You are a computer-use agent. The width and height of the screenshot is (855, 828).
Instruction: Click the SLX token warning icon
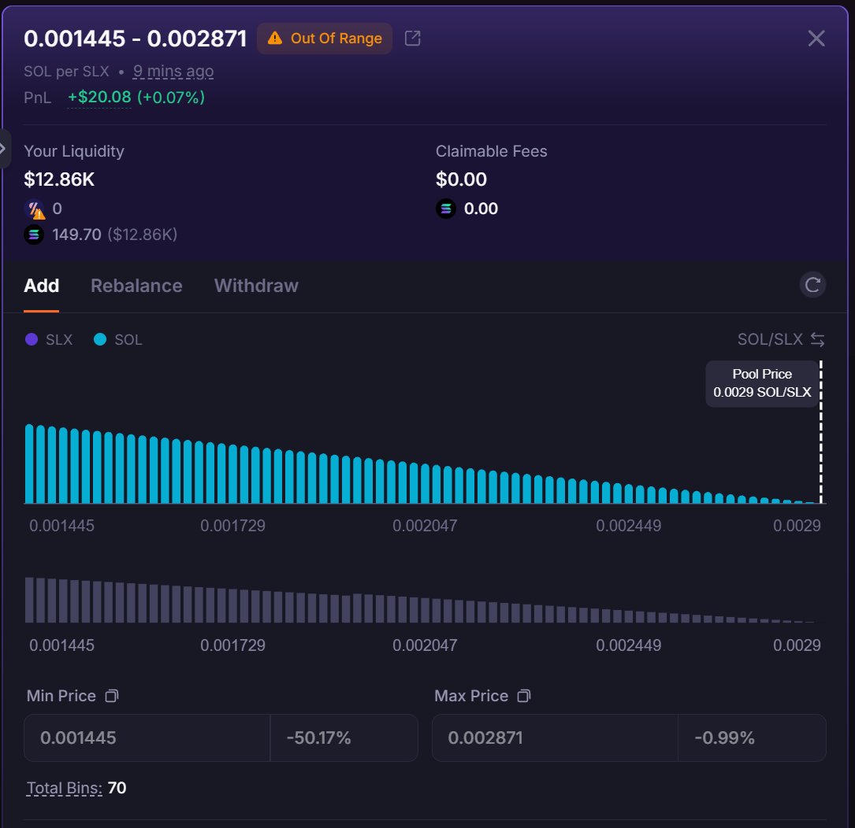coord(35,209)
